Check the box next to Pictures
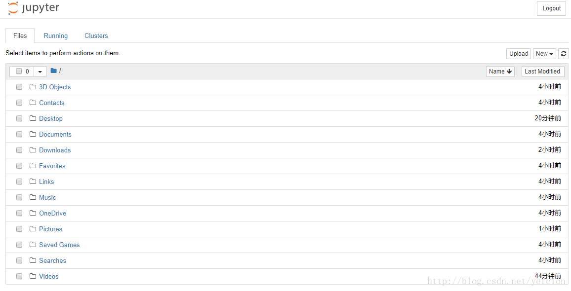This screenshot has width=571, height=291. pos(19,229)
